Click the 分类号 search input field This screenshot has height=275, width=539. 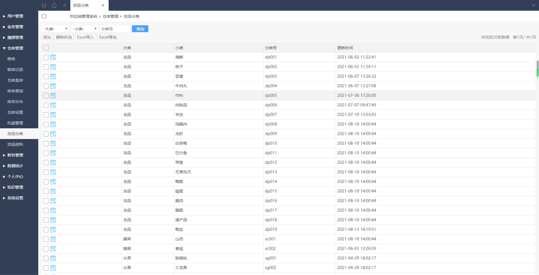tap(115, 29)
